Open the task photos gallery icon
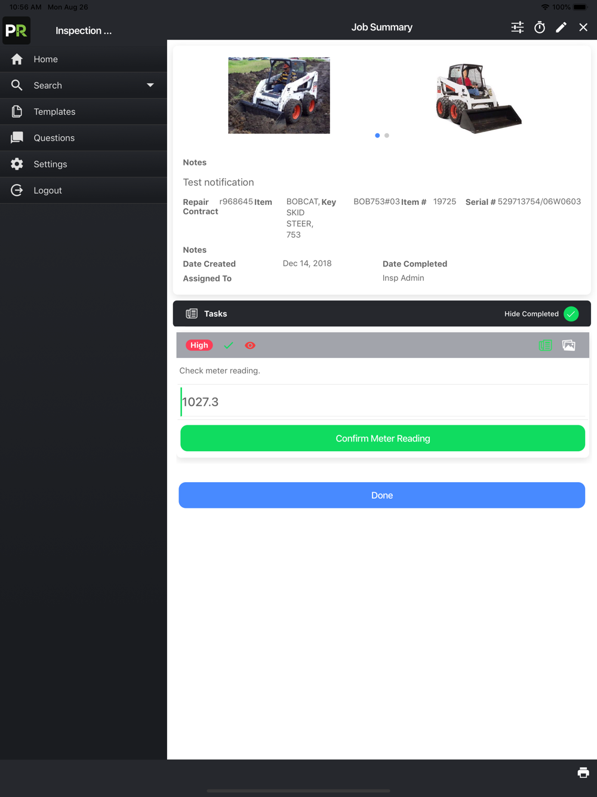 pos(569,345)
